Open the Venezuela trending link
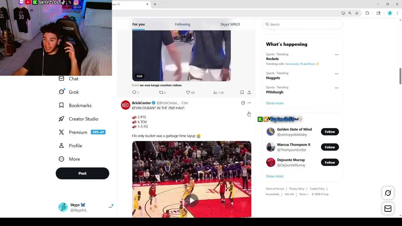This screenshot has width=402, height=226. 292,64
